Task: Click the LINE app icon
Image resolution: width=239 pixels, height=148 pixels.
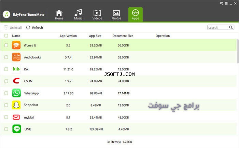Action: click(x=17, y=129)
